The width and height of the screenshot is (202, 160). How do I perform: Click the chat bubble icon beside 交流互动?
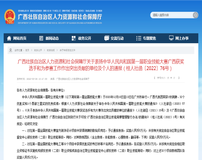click(x=107, y=38)
